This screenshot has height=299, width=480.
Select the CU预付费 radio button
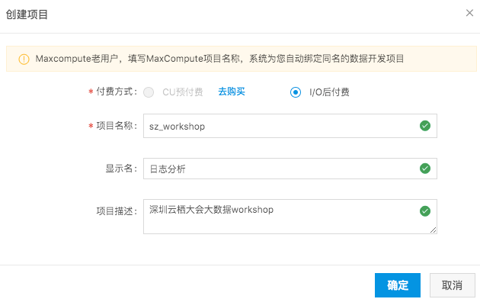[x=149, y=92]
